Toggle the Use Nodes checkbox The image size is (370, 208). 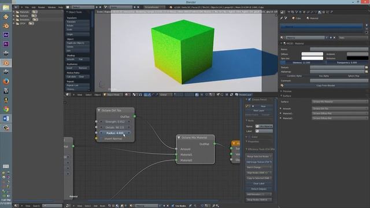point(173,206)
